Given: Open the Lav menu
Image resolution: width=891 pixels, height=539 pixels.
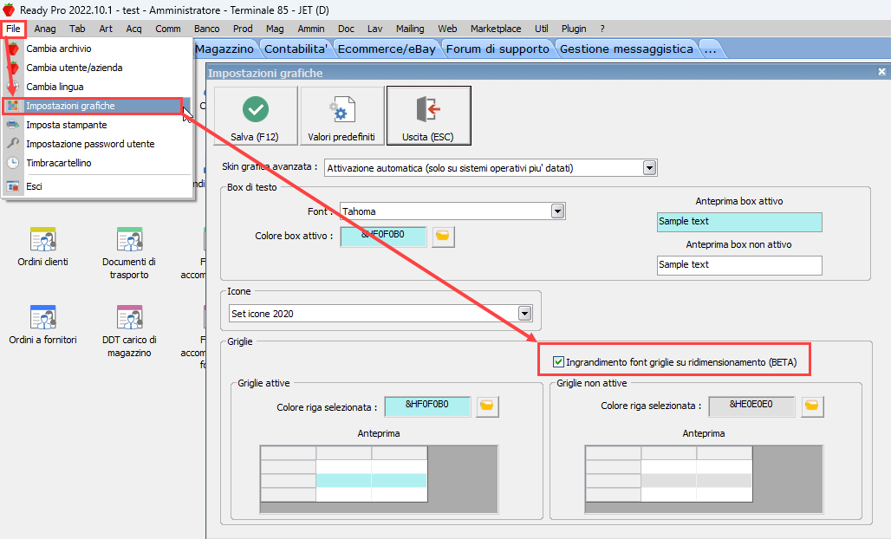Looking at the screenshot, I should 374,29.
